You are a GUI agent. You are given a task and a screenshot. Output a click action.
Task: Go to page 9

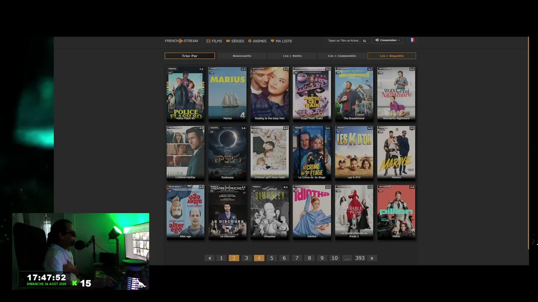coord(322,258)
